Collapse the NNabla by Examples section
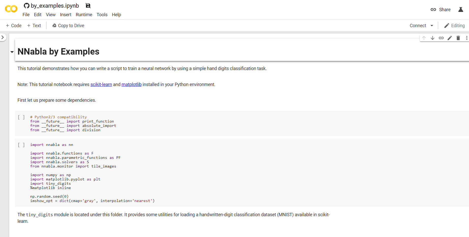 (12, 52)
